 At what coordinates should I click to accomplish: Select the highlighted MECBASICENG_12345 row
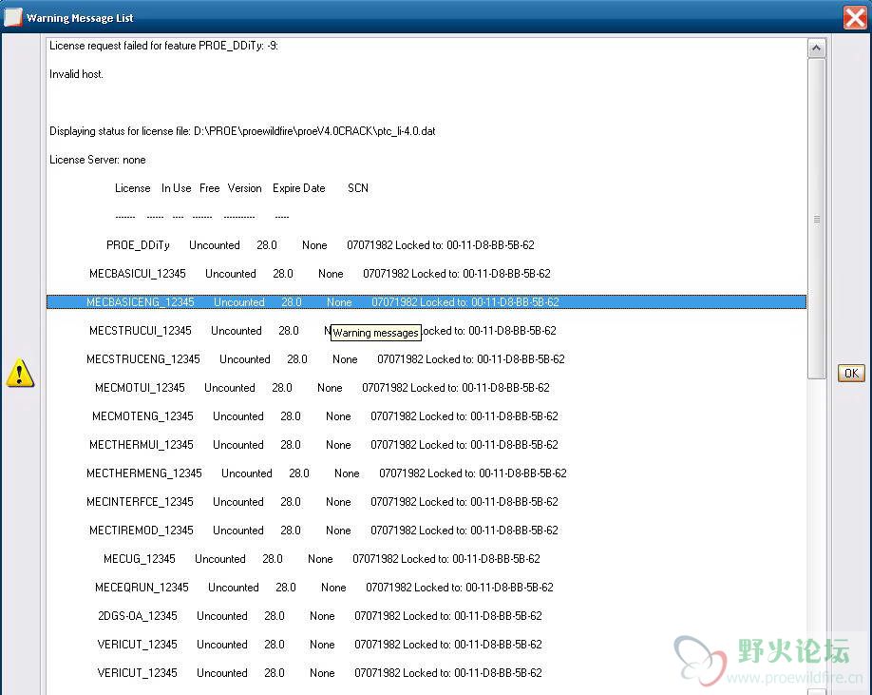(x=427, y=302)
